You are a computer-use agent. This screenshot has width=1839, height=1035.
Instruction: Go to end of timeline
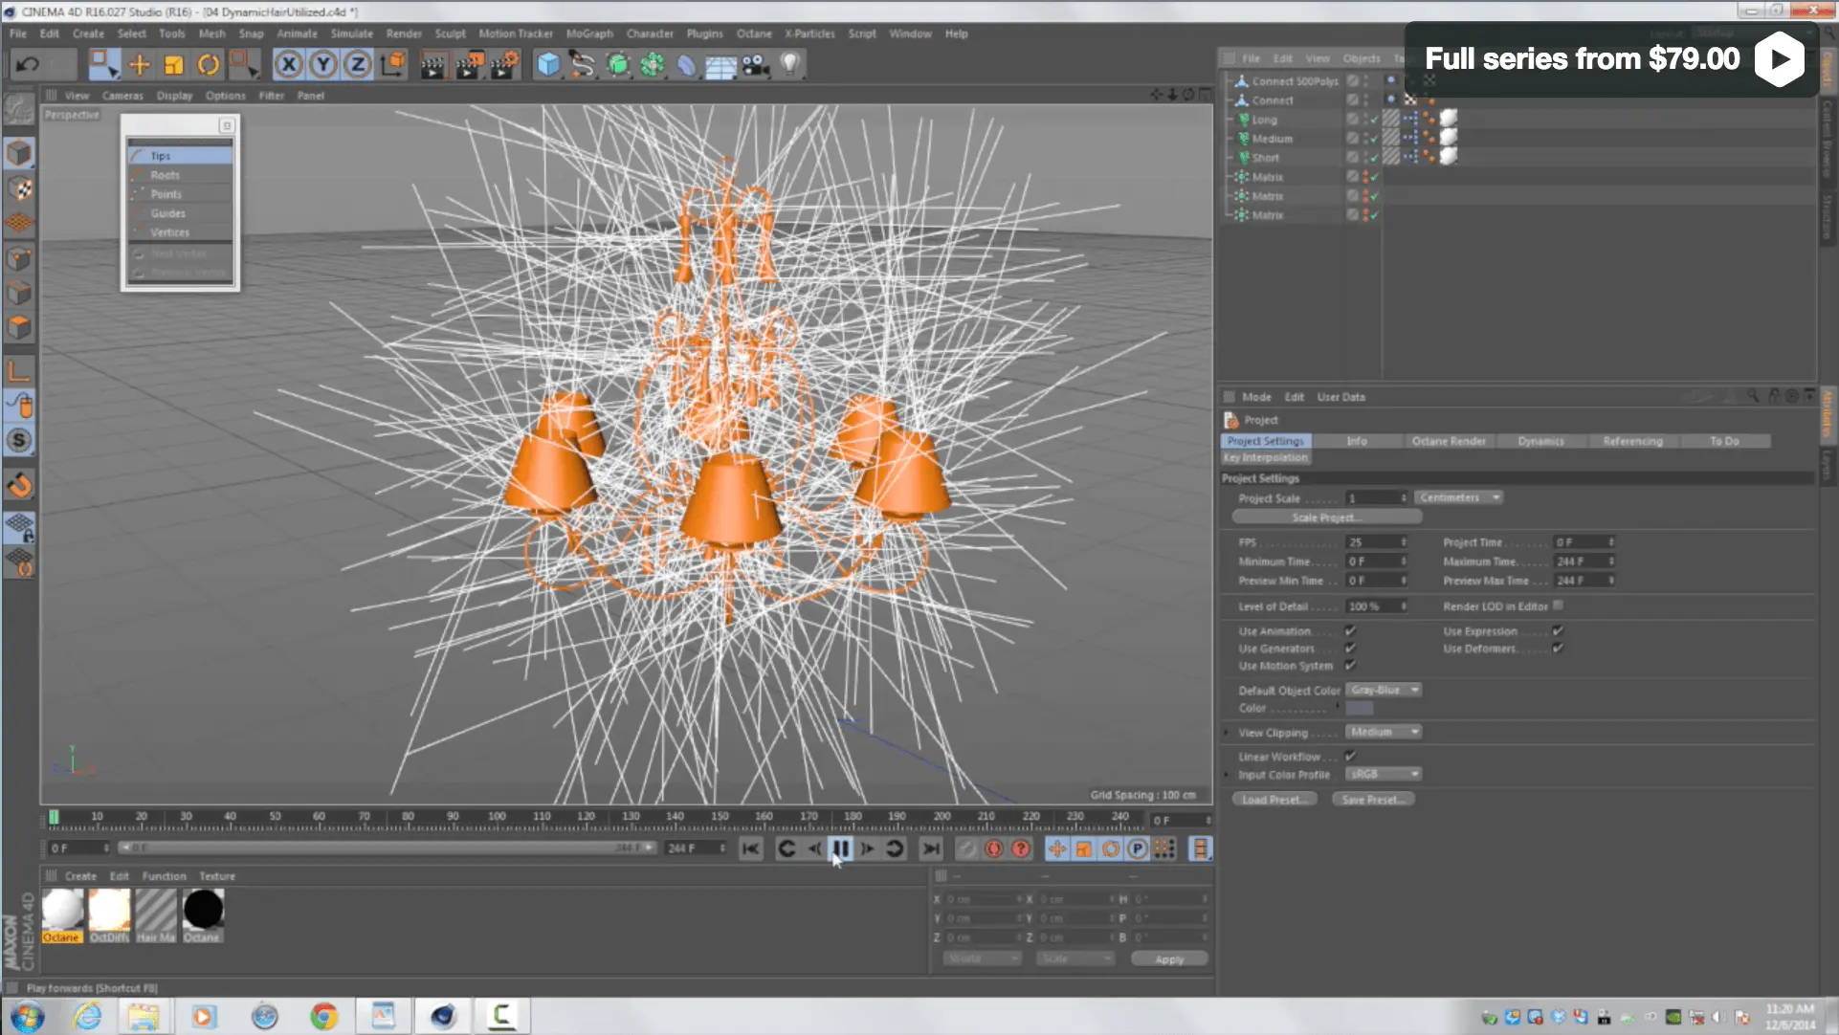point(931,848)
